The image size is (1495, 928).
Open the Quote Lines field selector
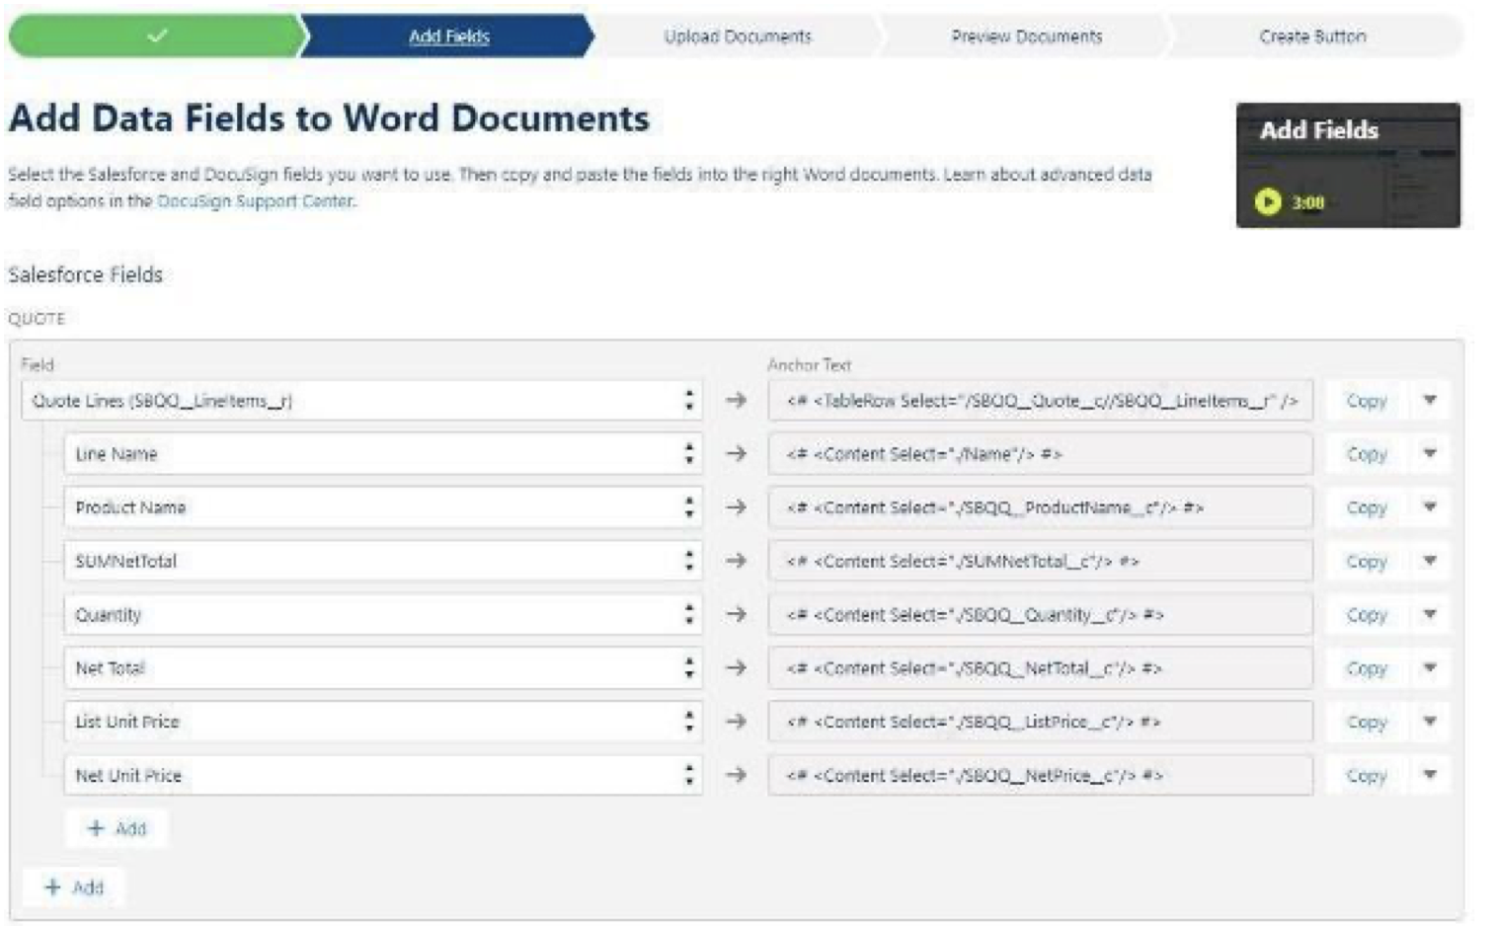pyautogui.click(x=360, y=401)
